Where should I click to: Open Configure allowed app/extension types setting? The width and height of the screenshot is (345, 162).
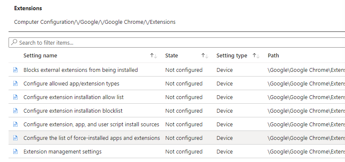tap(71, 83)
